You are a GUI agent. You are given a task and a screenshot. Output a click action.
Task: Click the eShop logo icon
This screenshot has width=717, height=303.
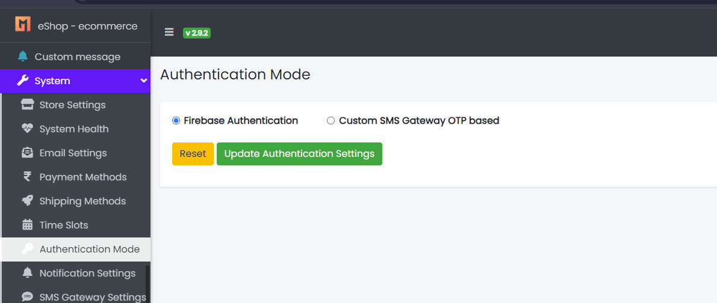23,25
